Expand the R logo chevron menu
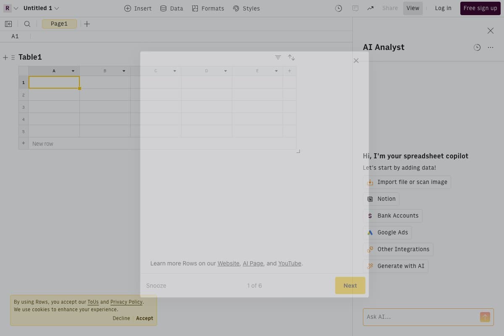This screenshot has height=336, width=504. (x=15, y=8)
